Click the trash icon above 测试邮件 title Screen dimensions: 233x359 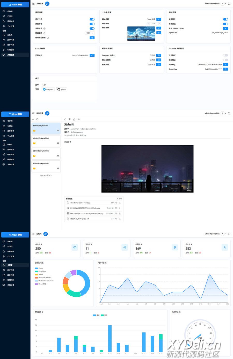pyautogui.click(x=69, y=119)
